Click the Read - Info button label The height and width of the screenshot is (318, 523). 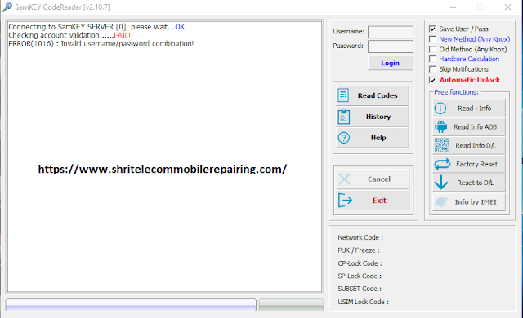pos(474,108)
